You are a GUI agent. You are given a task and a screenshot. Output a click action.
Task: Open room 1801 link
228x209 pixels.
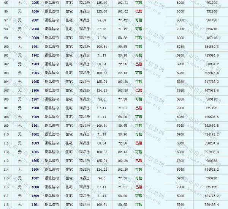point(35,126)
